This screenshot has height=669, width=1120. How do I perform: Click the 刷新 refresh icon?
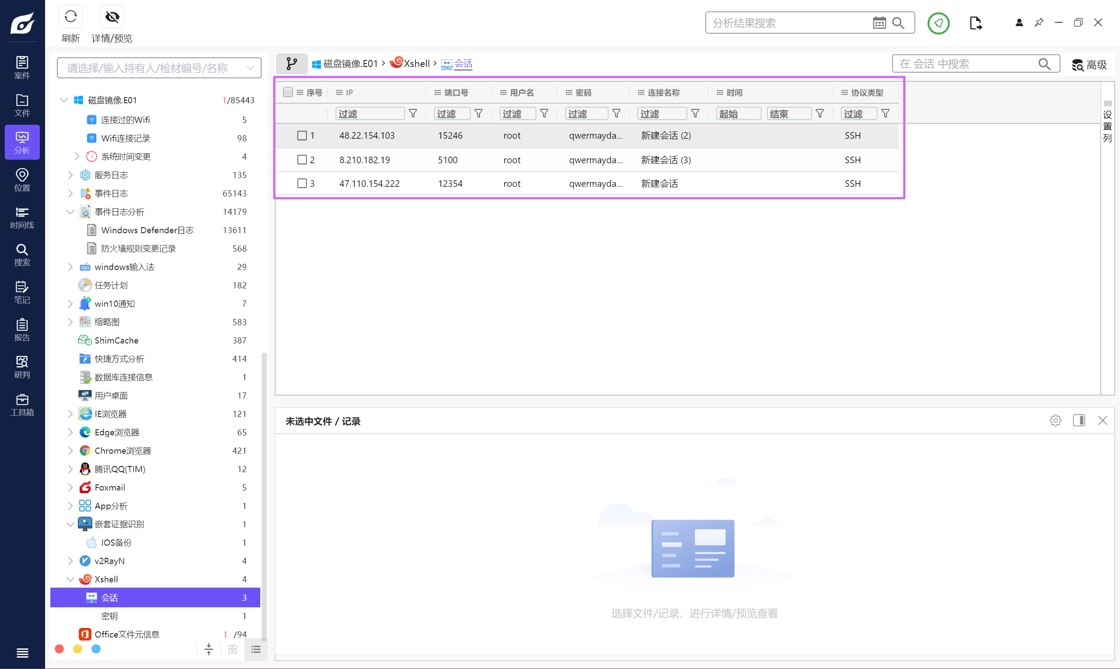tap(71, 17)
